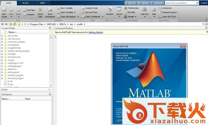208x125 pixels.
Task: Launch Simulink
Action: tap(110, 11)
